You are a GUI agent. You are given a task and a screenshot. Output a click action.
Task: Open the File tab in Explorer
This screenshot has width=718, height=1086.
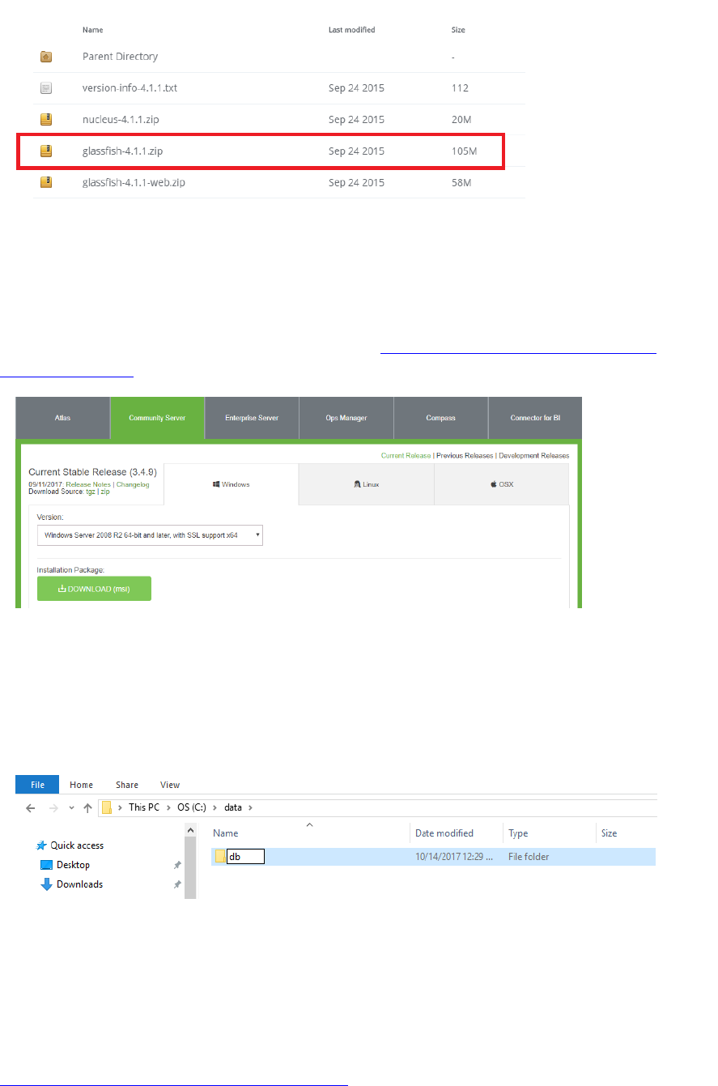(x=37, y=784)
